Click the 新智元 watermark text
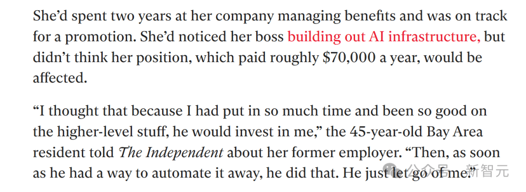 pyautogui.click(x=488, y=172)
